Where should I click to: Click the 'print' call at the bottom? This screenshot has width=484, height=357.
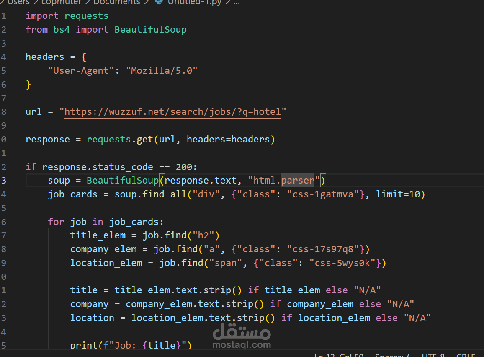point(84,345)
